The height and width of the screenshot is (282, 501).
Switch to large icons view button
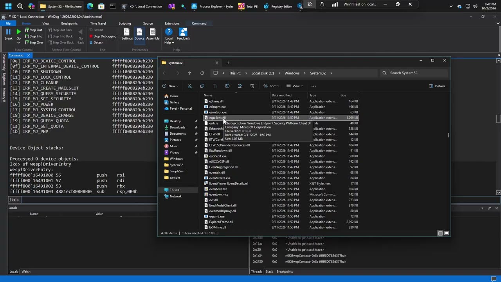447,233
